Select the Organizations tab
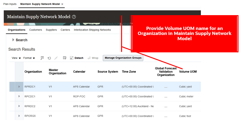Image resolution: width=241 pixels, height=125 pixels. 17,30
